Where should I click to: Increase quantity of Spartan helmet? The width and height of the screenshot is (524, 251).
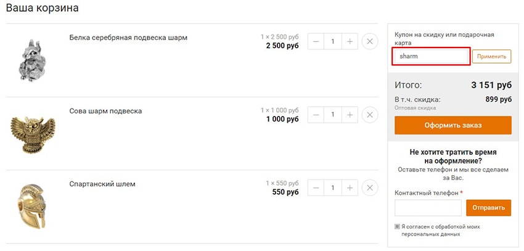[350, 187]
